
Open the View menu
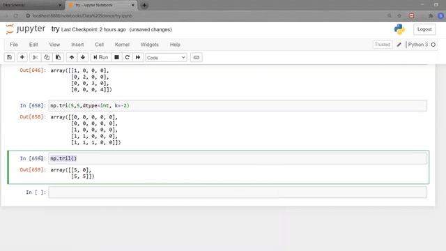click(54, 45)
